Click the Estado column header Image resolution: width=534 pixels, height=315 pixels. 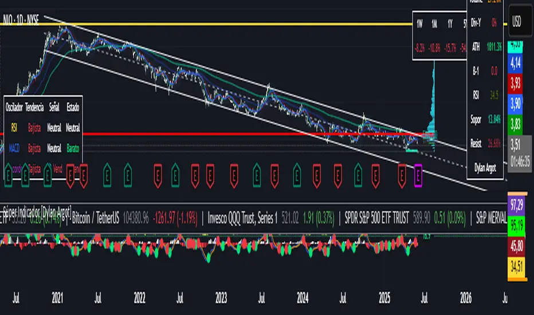tap(73, 108)
